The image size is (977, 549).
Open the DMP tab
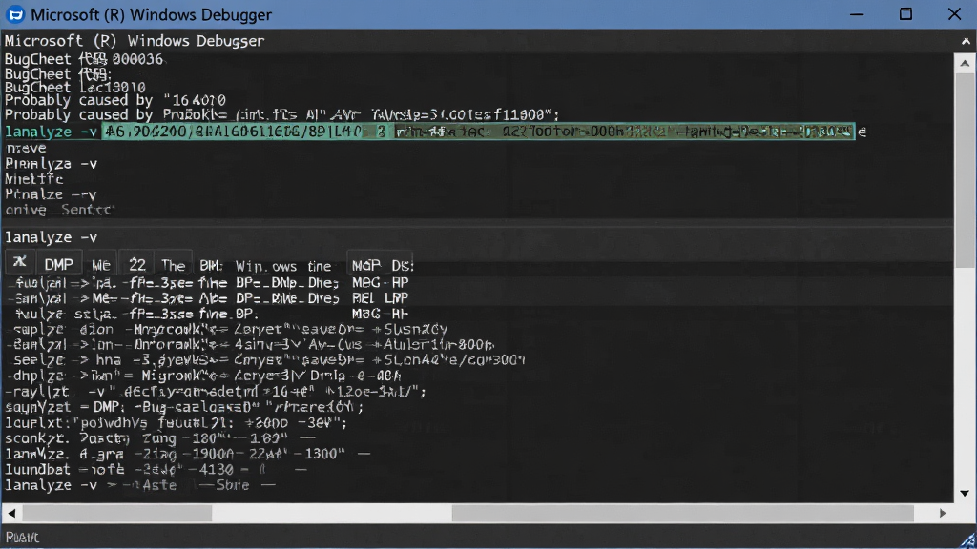tap(58, 265)
